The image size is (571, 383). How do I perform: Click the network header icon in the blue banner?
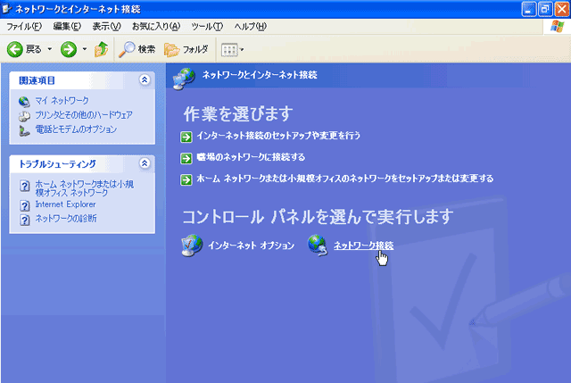pyautogui.click(x=184, y=79)
